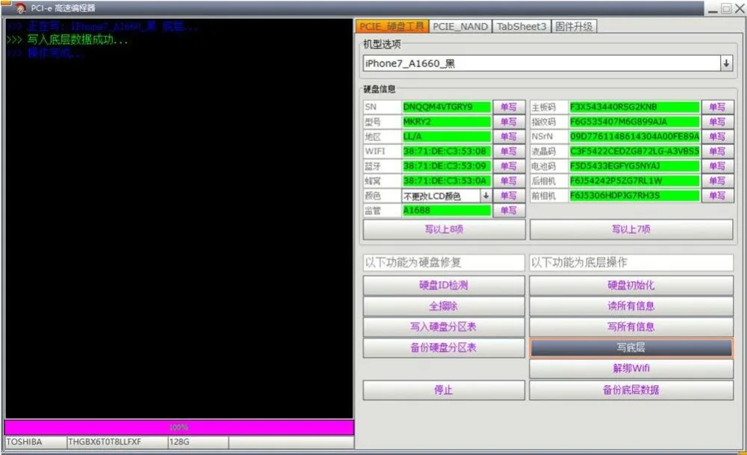Click the 前相机 field F6J5306HDPJG7RH3S

634,195
